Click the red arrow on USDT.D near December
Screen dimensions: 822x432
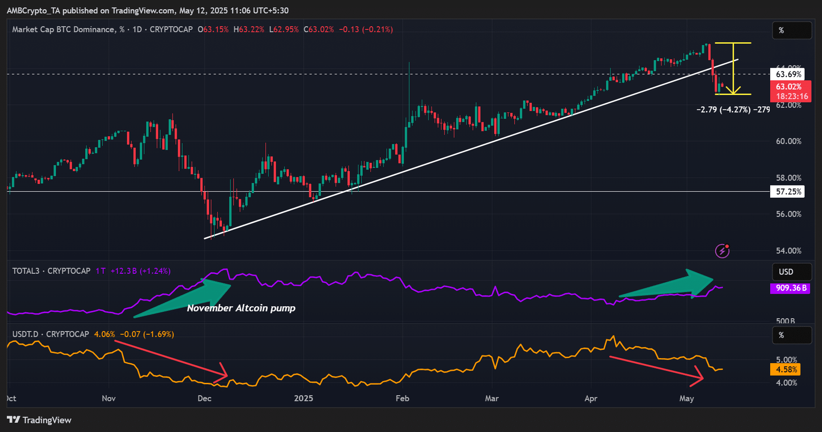pos(171,361)
